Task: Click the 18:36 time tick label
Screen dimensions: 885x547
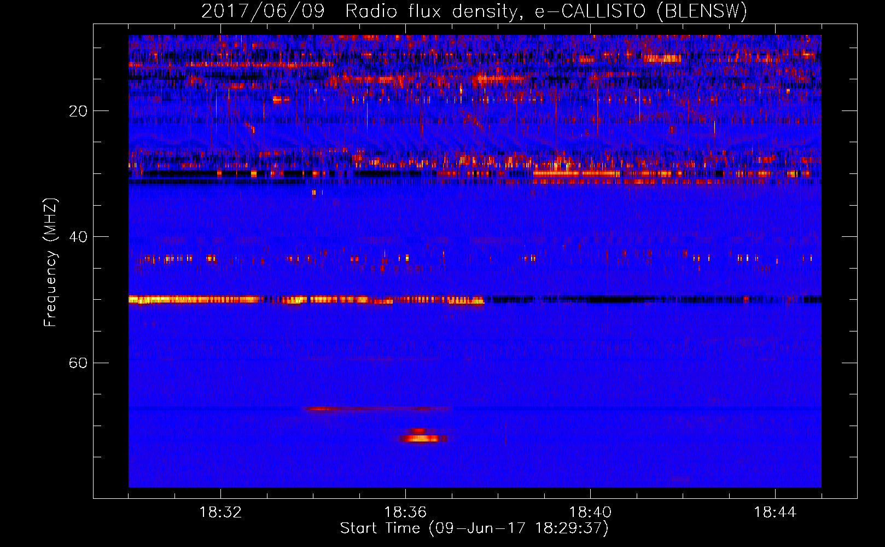Action: [405, 512]
